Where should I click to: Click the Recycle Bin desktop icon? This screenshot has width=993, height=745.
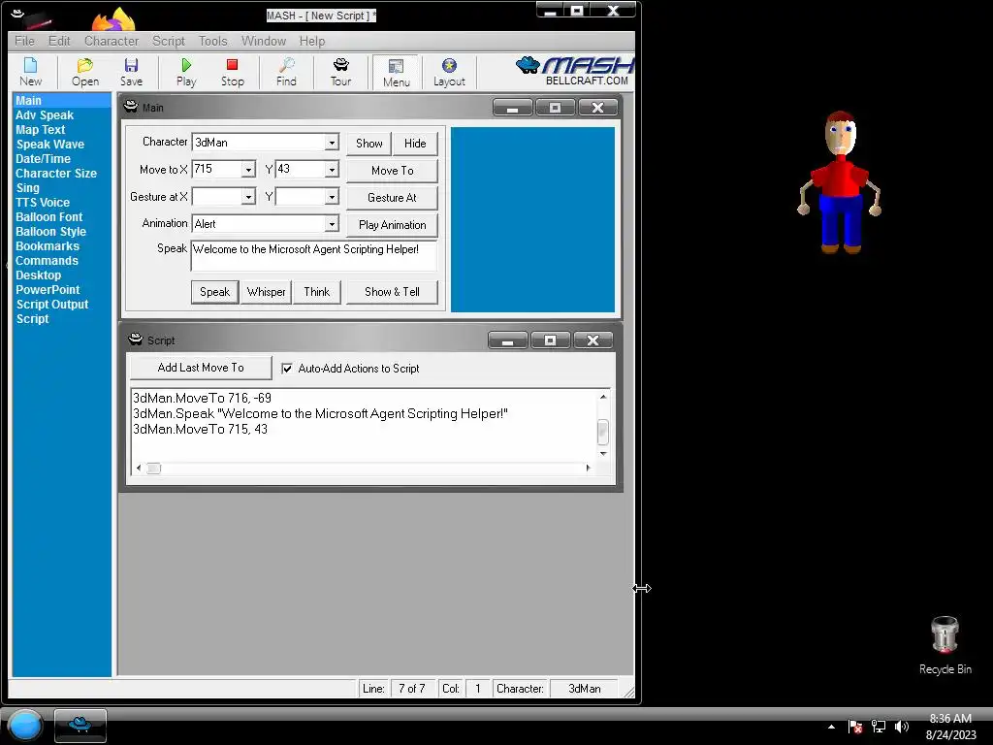click(x=945, y=645)
